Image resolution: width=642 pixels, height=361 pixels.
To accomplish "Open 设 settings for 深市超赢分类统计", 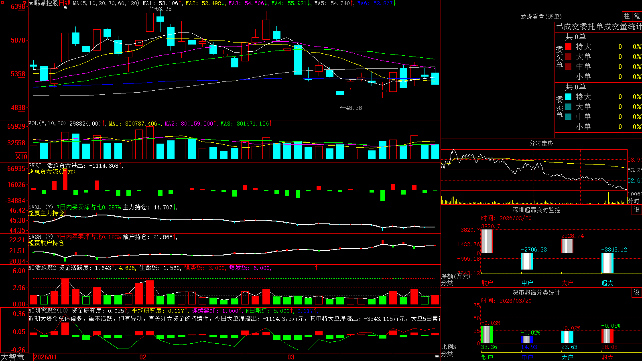I will 637,292.
